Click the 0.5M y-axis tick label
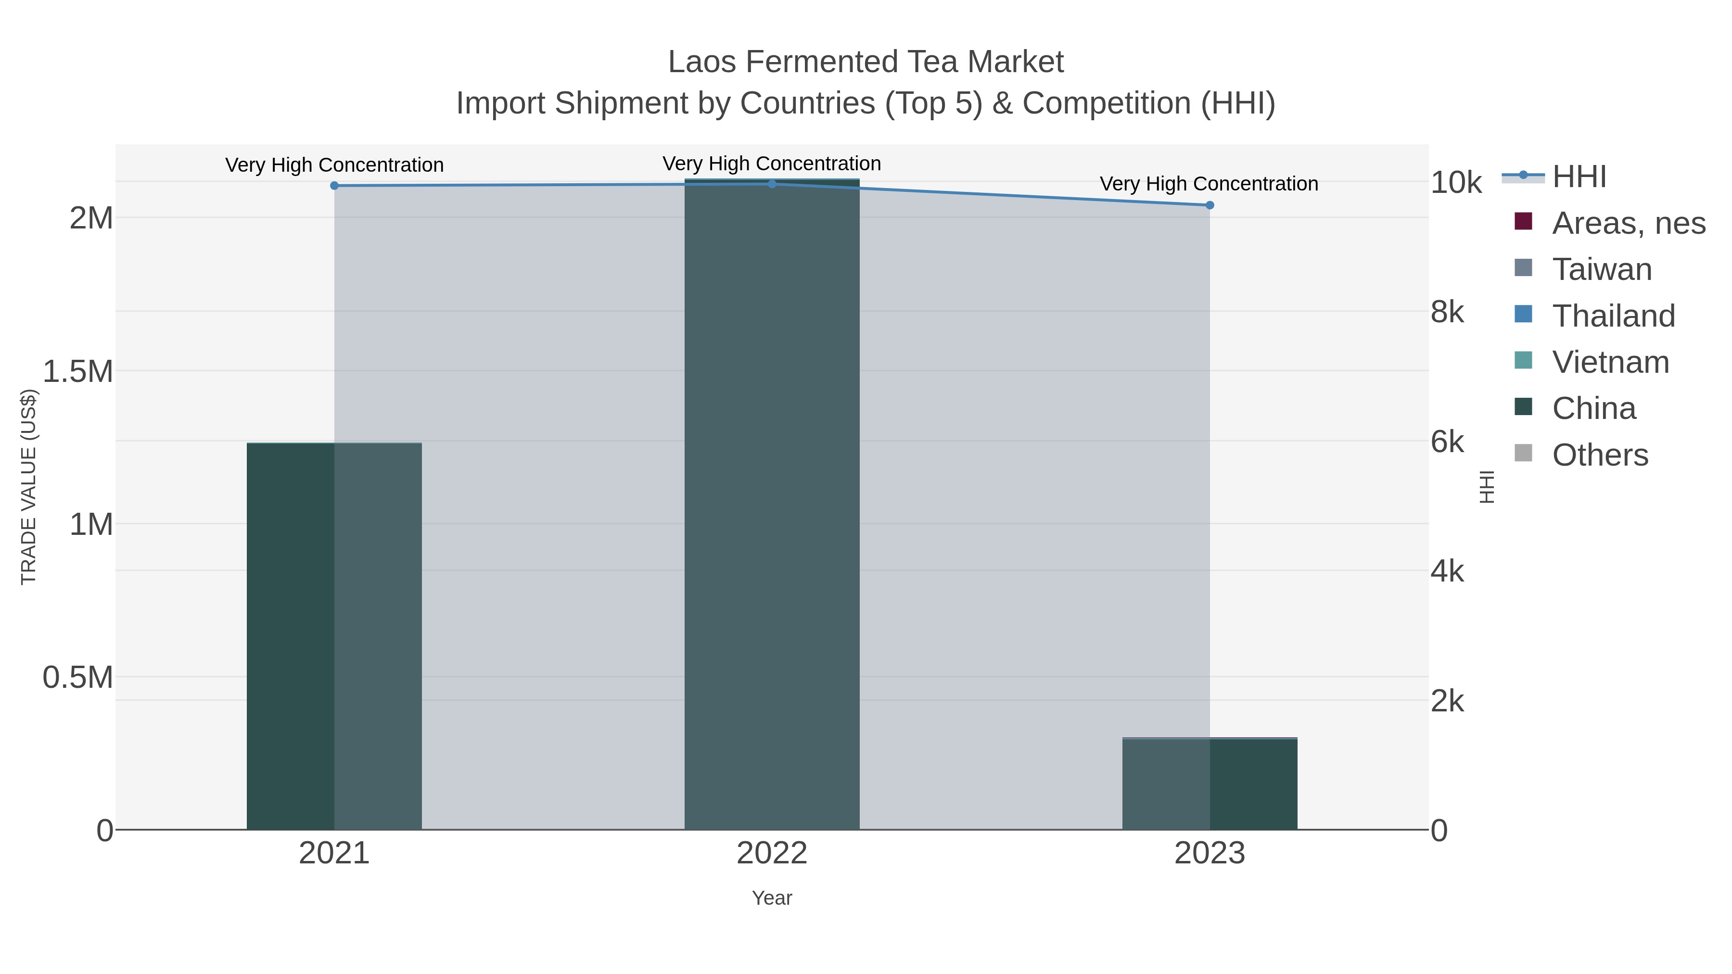1732x974 pixels. tap(78, 677)
